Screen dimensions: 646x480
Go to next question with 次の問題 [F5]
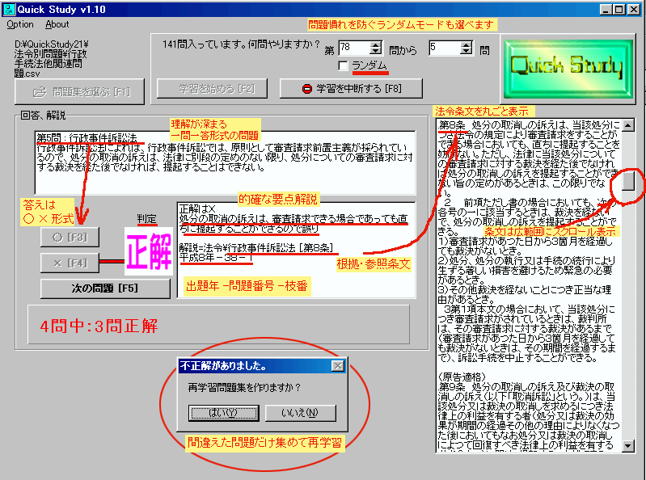[x=105, y=288]
